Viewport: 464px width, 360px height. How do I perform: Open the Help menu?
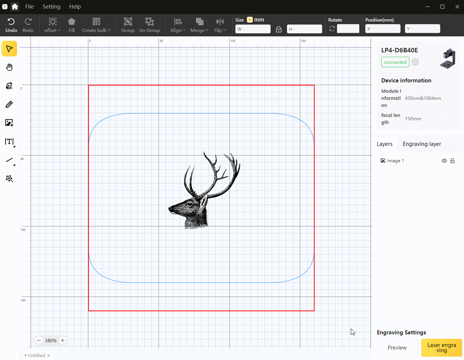tap(75, 7)
